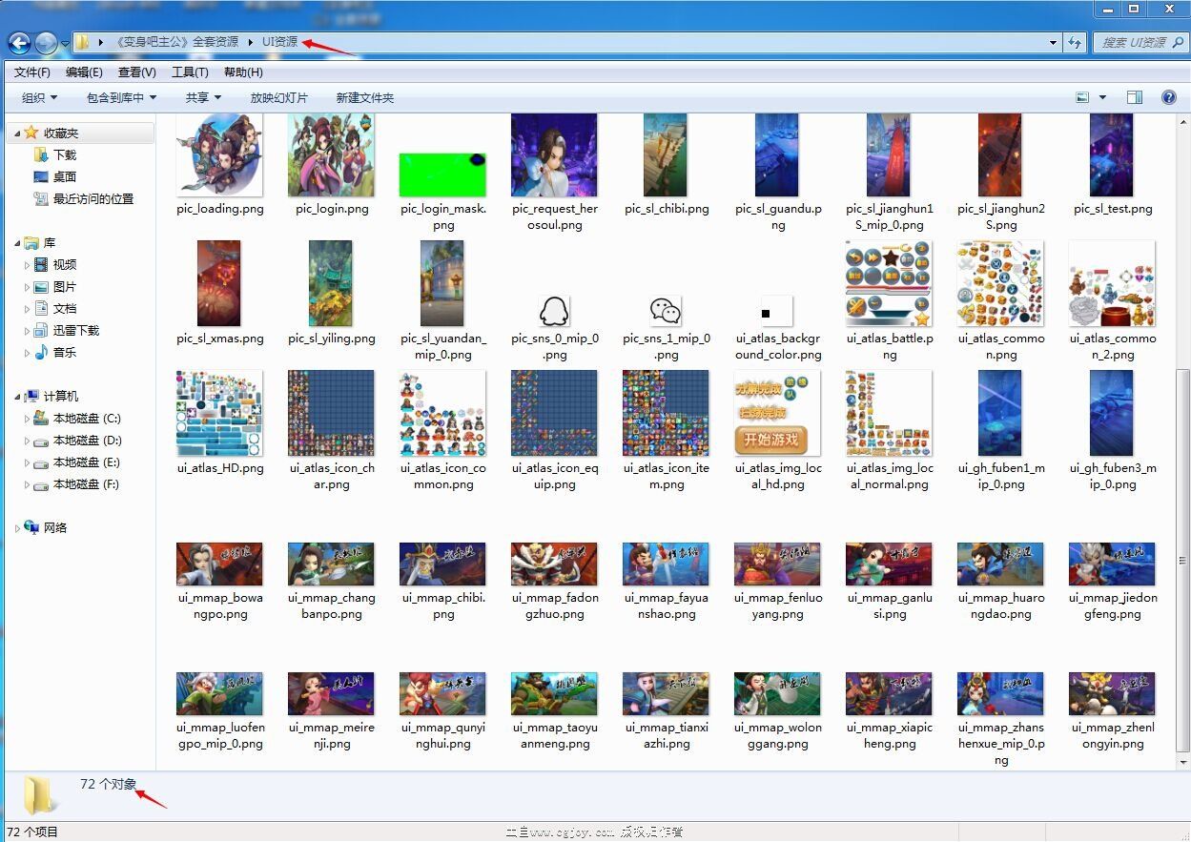Click the search UI资源 input field

(x=1135, y=43)
